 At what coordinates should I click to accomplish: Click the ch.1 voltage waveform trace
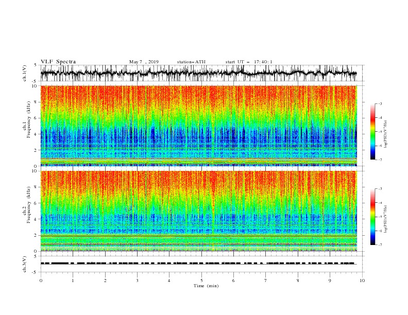(x=198, y=73)
